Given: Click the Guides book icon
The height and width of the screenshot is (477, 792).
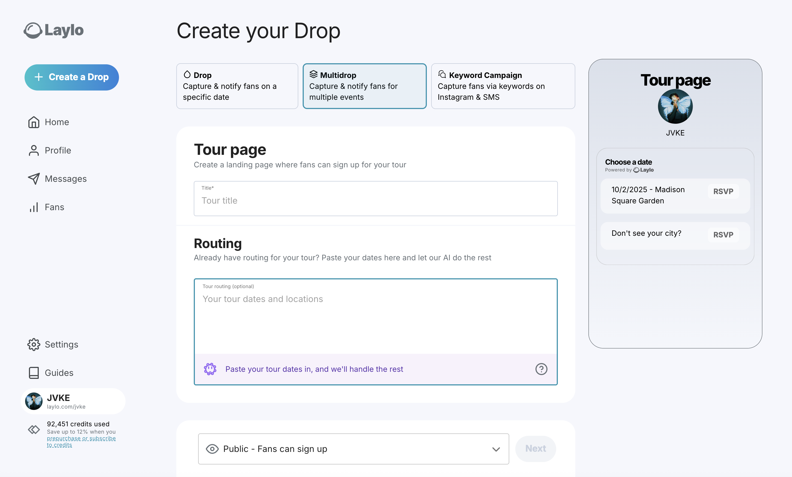Looking at the screenshot, I should tap(33, 373).
